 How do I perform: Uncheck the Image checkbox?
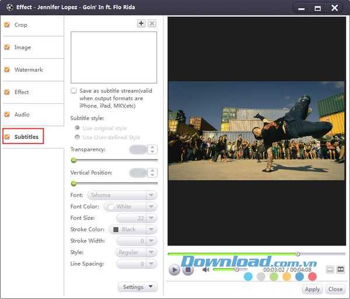point(7,47)
